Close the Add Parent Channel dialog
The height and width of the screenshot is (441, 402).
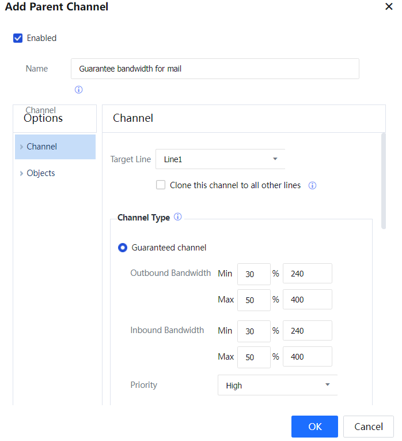389,7
